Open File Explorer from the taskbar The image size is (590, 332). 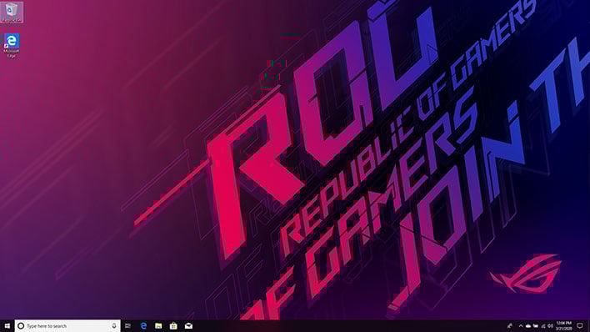pyautogui.click(x=158, y=326)
